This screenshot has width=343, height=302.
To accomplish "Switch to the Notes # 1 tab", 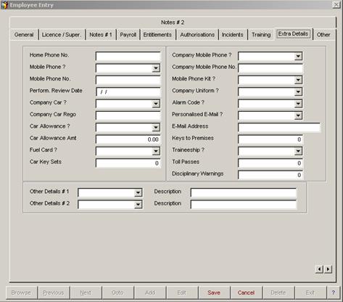I will 101,35.
